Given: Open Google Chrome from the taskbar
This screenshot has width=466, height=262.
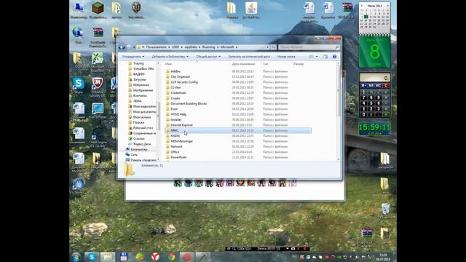Looking at the screenshot, I should coord(171,257).
